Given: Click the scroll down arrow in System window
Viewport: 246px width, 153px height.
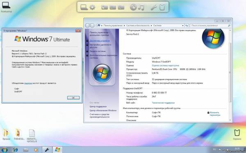Looking at the screenshot, I should (x=230, y=120).
